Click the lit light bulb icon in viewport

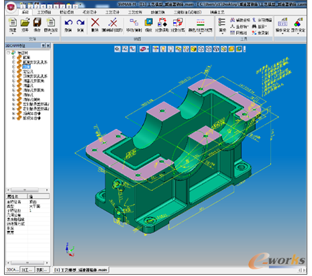point(163,49)
